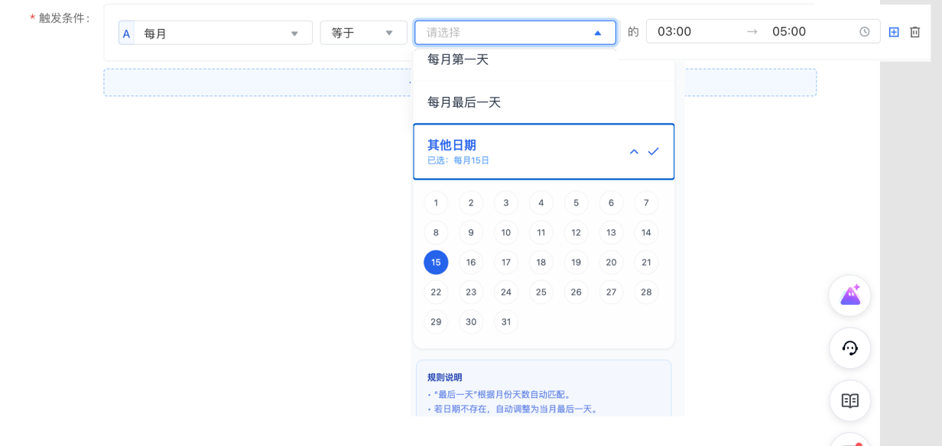Choose date 26 circle

tap(577, 292)
